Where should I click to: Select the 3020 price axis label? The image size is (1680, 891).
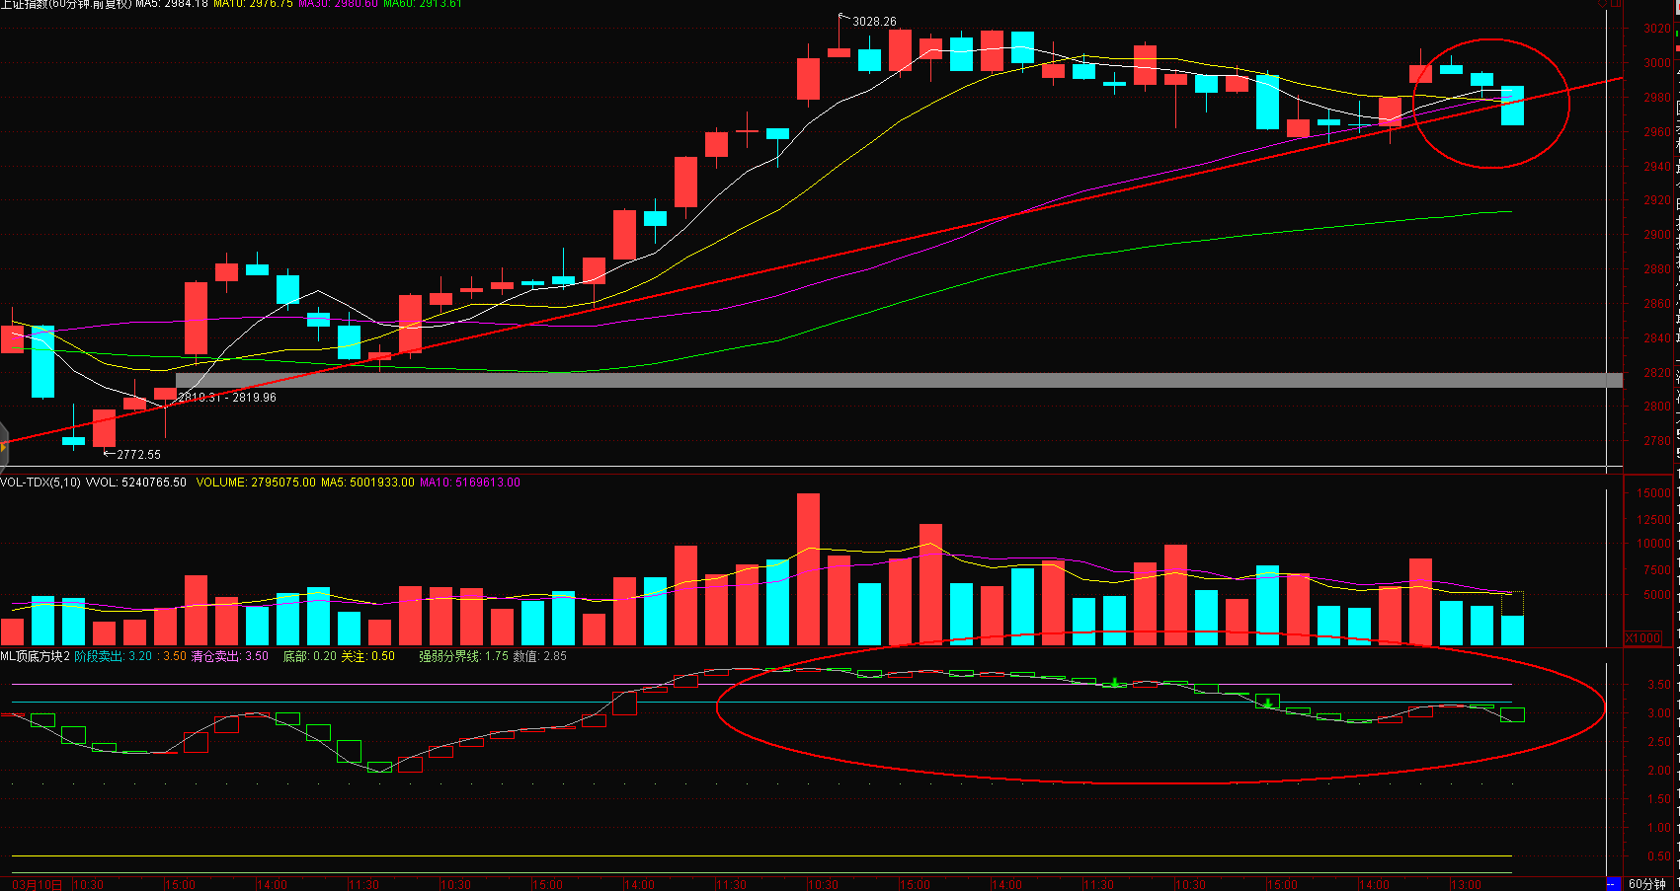pyautogui.click(x=1657, y=29)
